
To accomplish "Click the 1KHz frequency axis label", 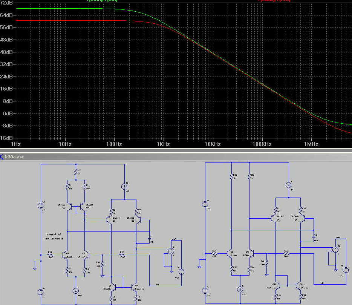I will point(163,144).
